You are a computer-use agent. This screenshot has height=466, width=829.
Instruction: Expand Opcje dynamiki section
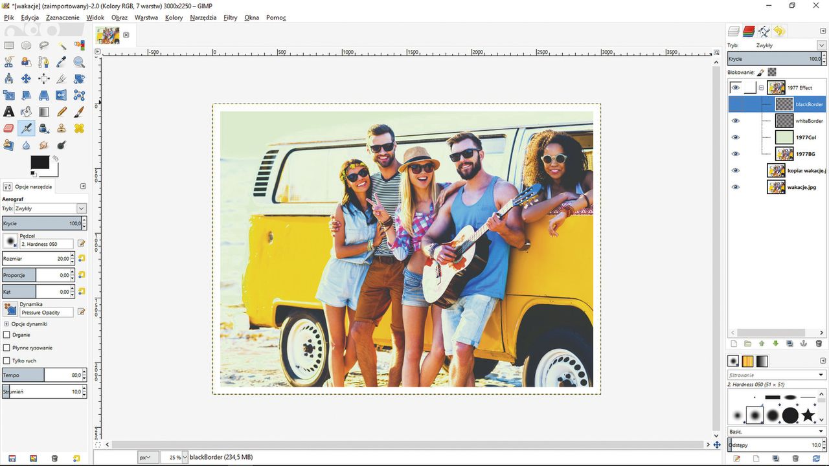[6, 324]
